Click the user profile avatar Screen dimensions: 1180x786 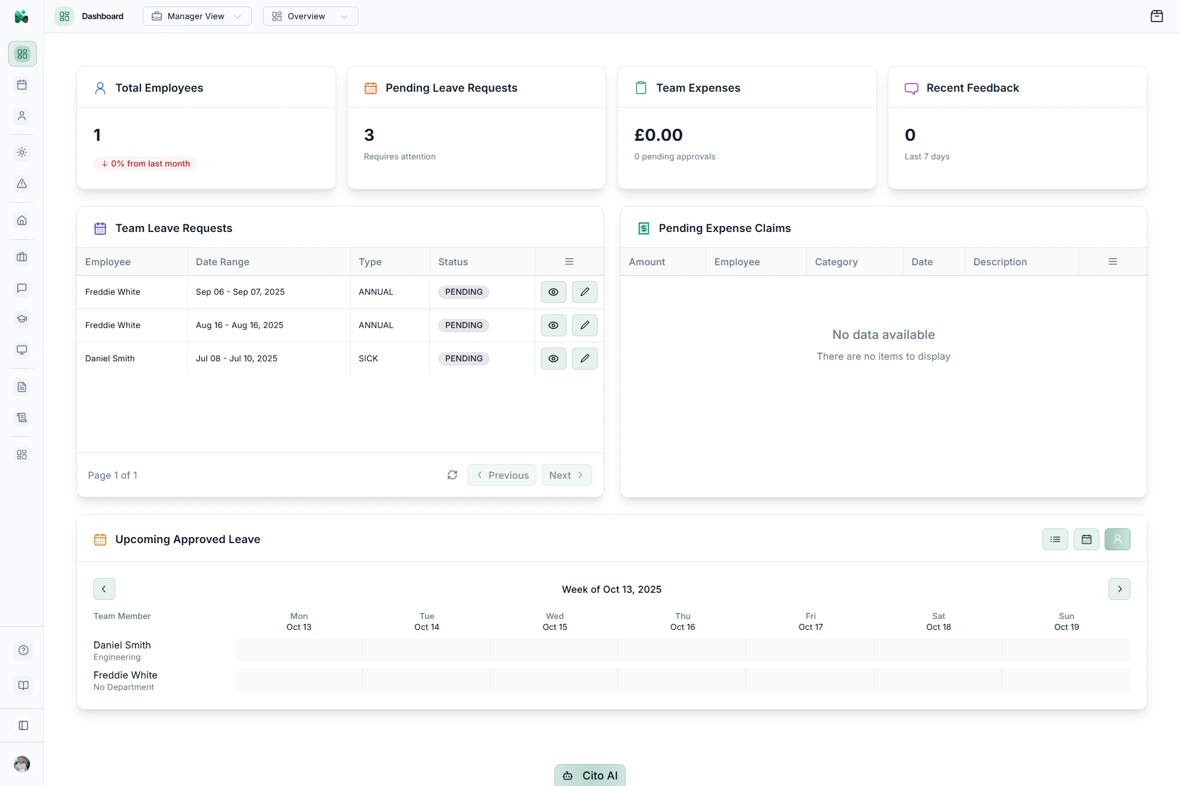tap(22, 764)
